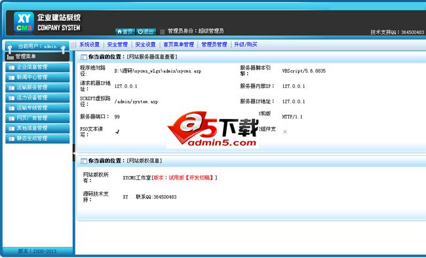Click 管理员身份：超级管理员 text

[x=195, y=31]
